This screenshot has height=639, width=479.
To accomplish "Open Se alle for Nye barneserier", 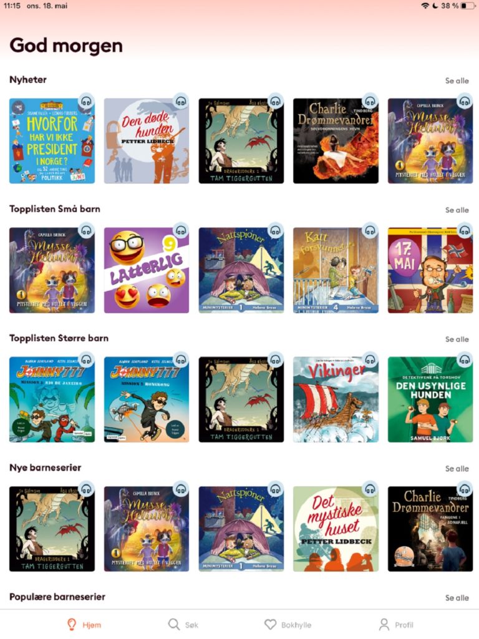I will [457, 469].
